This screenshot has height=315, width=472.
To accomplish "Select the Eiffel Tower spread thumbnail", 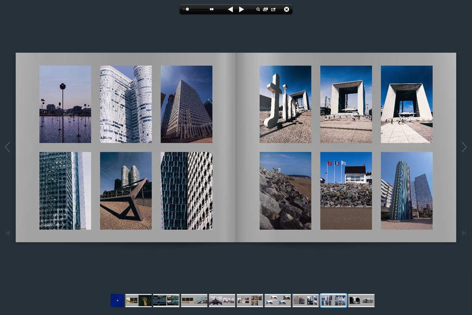I will coord(222,300).
